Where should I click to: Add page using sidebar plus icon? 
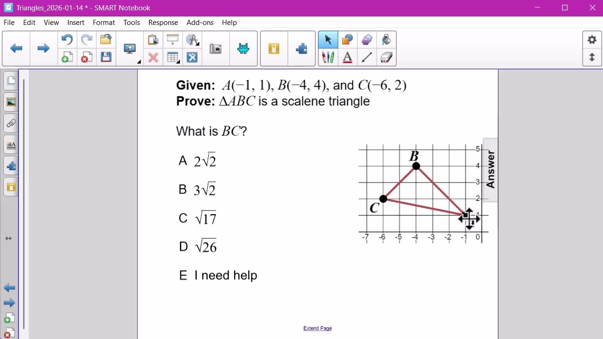click(x=9, y=318)
